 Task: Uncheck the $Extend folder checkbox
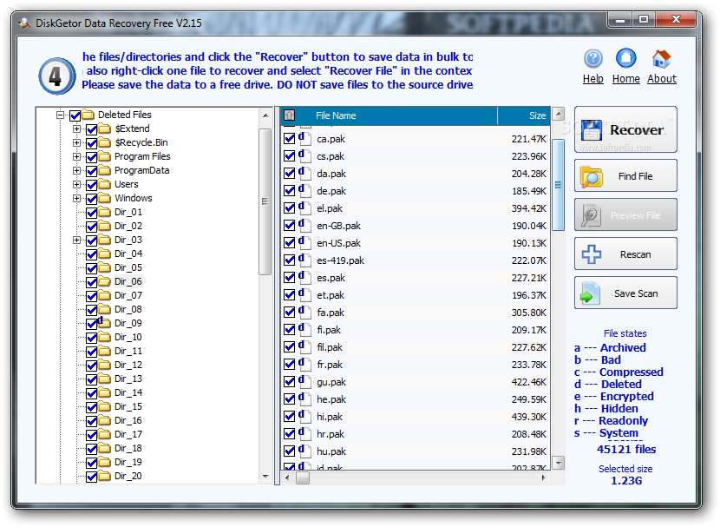coord(91,129)
